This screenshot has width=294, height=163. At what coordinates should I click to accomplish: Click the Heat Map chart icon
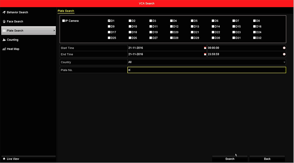pos(4,49)
